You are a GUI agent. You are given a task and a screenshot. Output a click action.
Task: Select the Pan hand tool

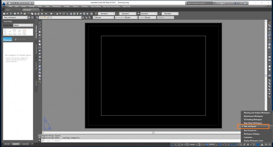(57, 14)
